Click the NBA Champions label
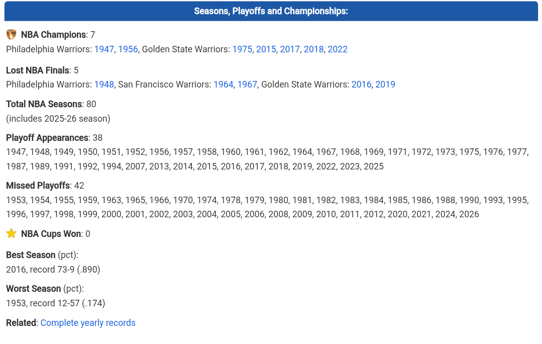Image resolution: width=542 pixels, height=344 pixels. (x=54, y=35)
